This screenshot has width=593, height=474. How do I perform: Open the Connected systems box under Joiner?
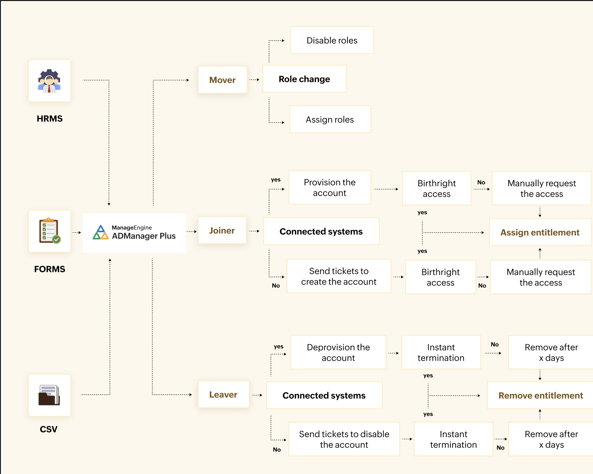[x=321, y=231]
